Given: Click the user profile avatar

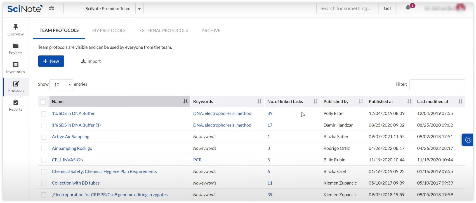Looking at the screenshot, I should (460, 8).
